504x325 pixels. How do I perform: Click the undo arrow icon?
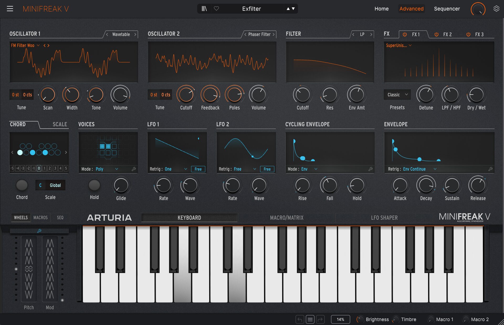[x=300, y=319]
